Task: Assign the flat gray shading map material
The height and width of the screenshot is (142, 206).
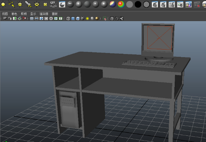Action: [129, 4]
